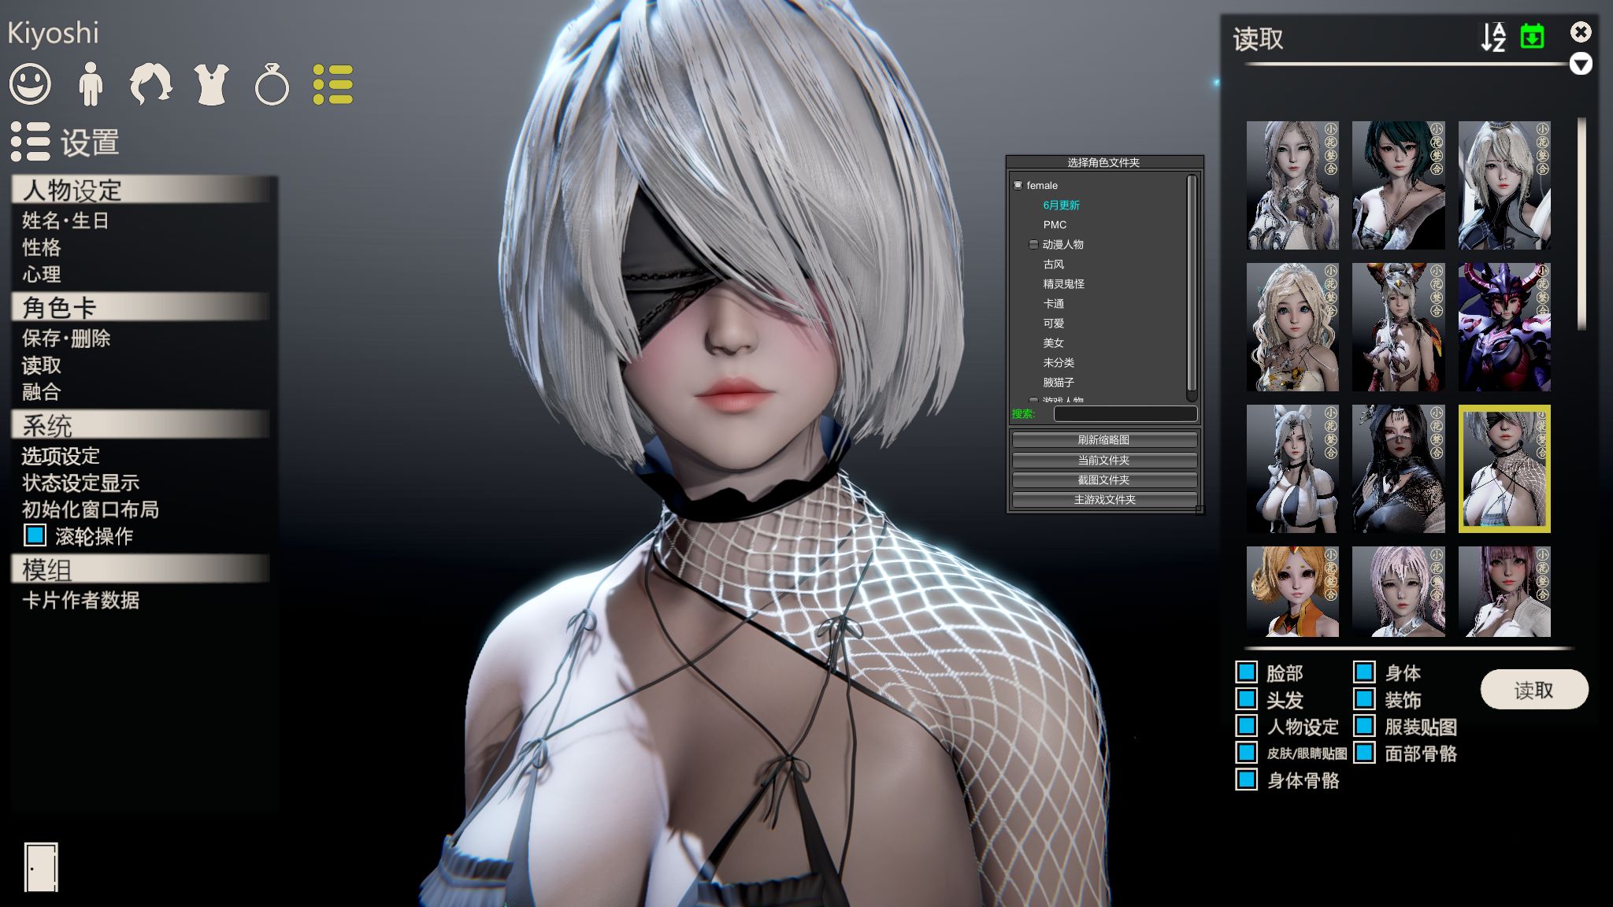Collapse the female folder tree node
The width and height of the screenshot is (1613, 907).
point(1018,185)
